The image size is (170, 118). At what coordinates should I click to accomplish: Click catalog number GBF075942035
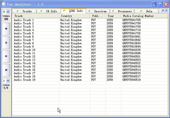(x=131, y=50)
